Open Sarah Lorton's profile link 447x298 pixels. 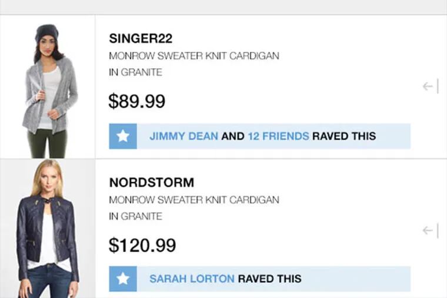192,279
